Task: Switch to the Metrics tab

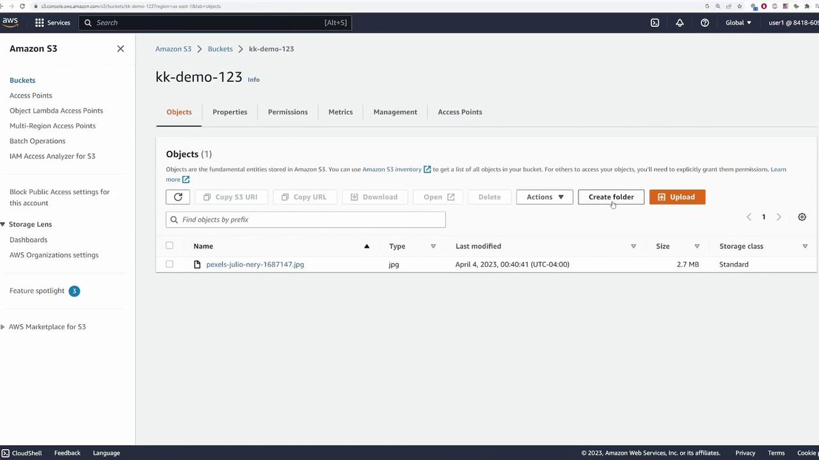Action: [340, 112]
